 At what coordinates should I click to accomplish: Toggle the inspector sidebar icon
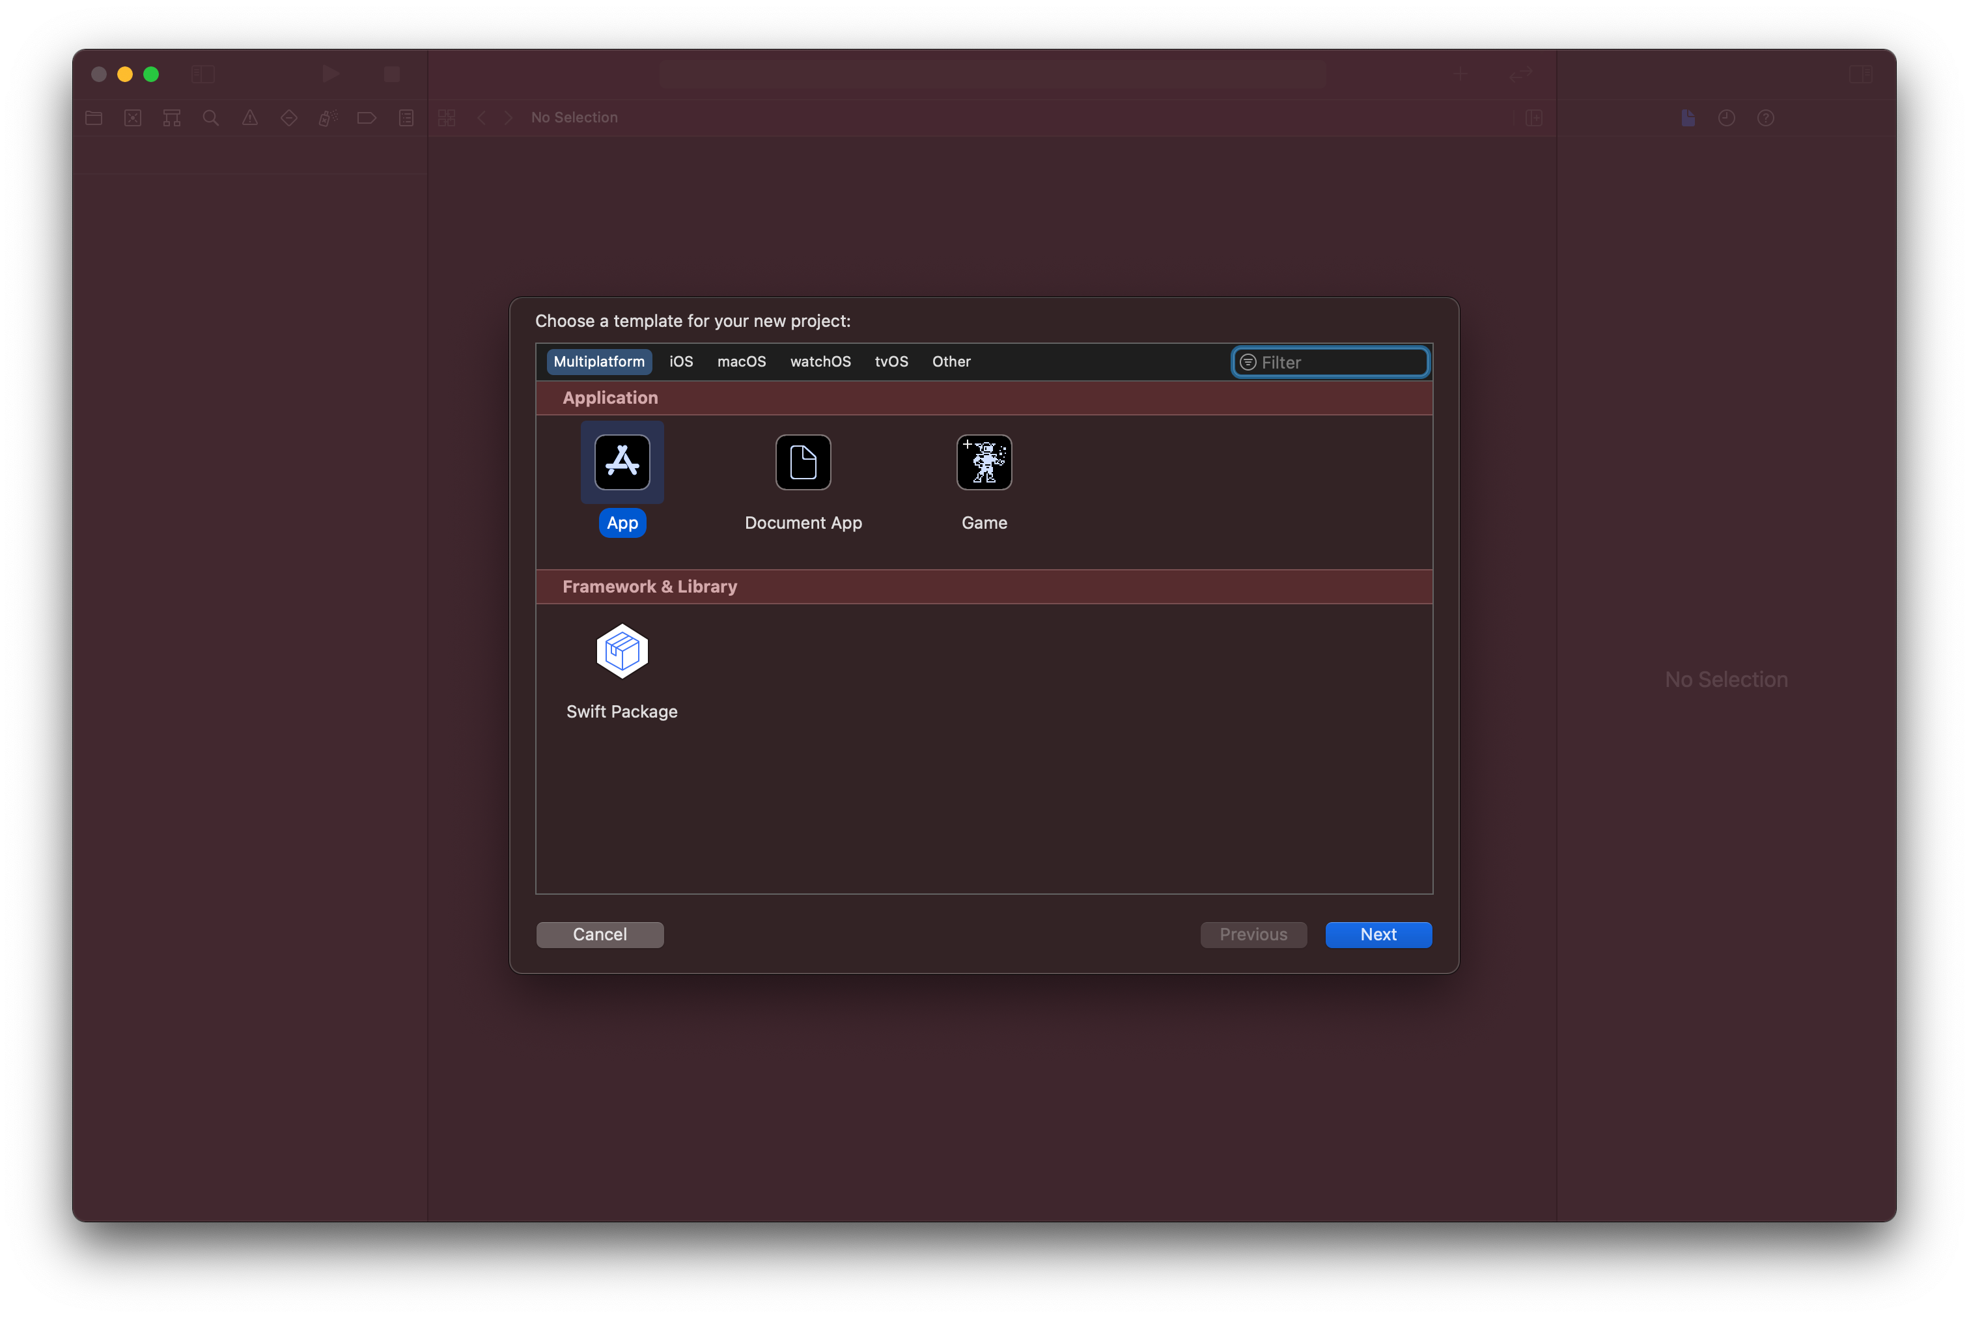coord(1860,74)
